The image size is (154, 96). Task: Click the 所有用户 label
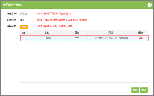pos(12,14)
